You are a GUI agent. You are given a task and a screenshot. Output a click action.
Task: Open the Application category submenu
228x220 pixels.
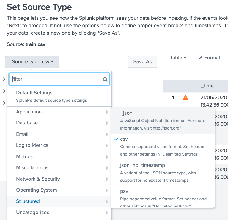coord(59,112)
